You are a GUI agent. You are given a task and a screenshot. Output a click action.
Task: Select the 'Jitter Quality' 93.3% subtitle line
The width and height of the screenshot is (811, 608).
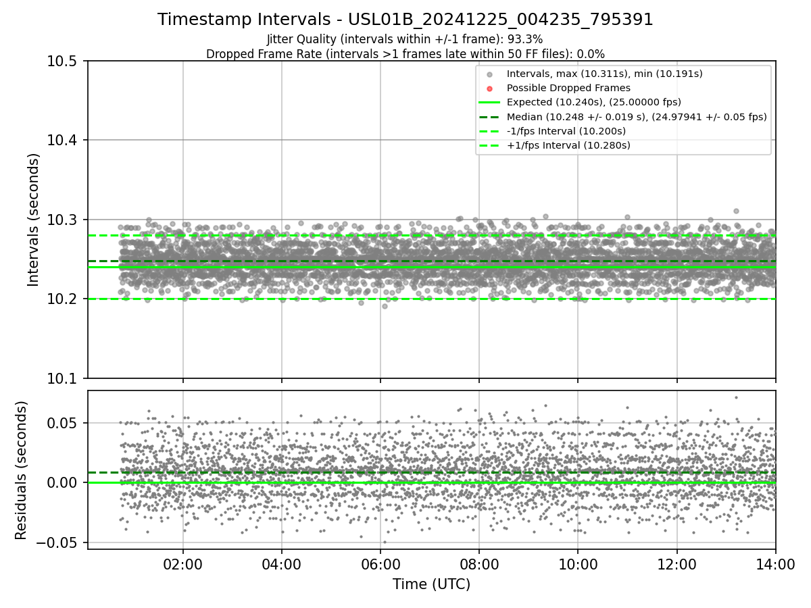405,39
